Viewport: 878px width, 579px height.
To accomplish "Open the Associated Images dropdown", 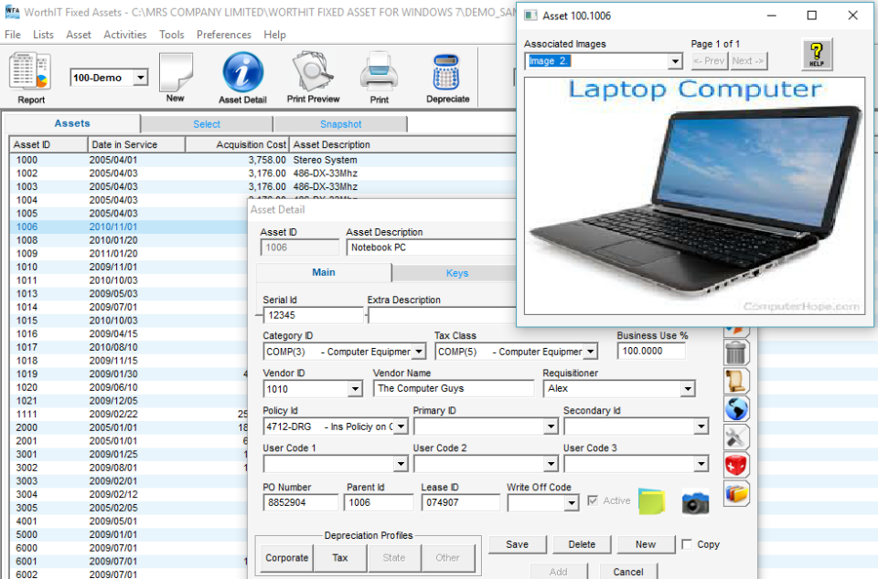I will pyautogui.click(x=673, y=60).
